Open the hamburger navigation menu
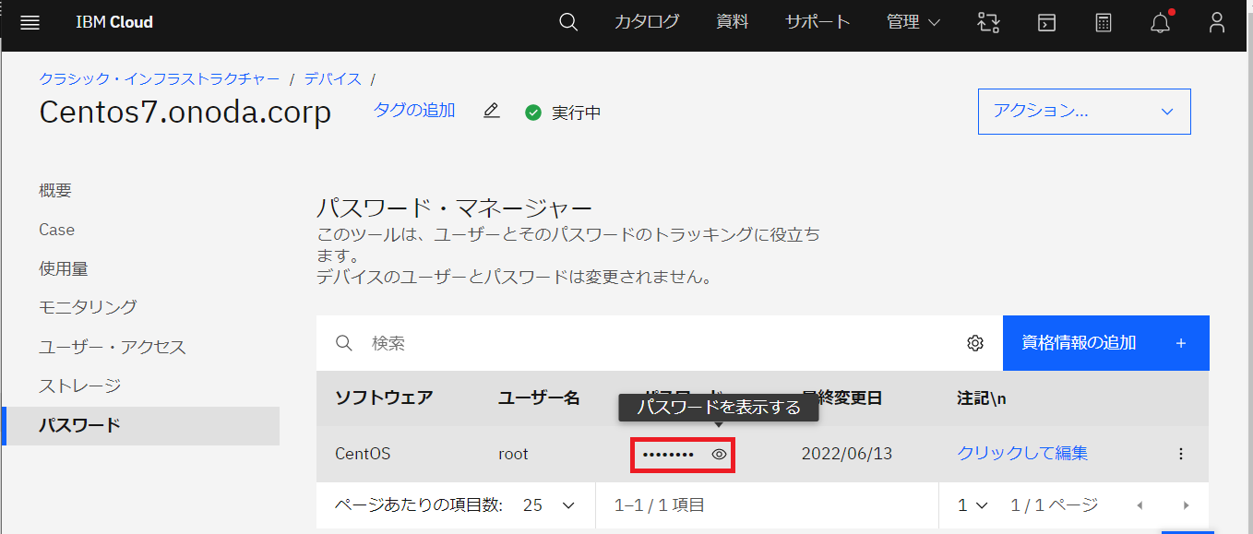This screenshot has height=534, width=1253. tap(30, 22)
